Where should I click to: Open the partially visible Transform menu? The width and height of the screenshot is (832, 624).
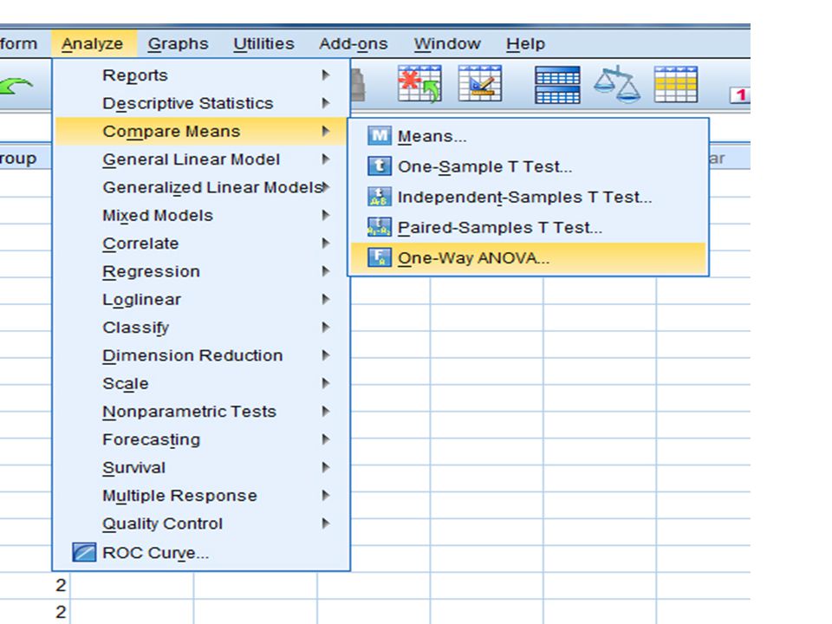[19, 43]
